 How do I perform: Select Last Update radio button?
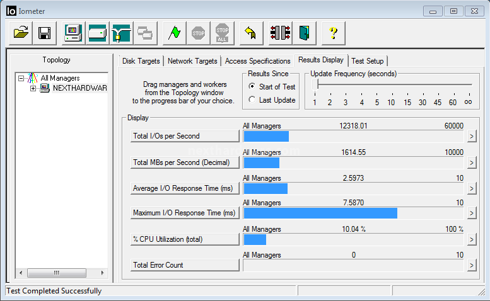pyautogui.click(x=252, y=99)
